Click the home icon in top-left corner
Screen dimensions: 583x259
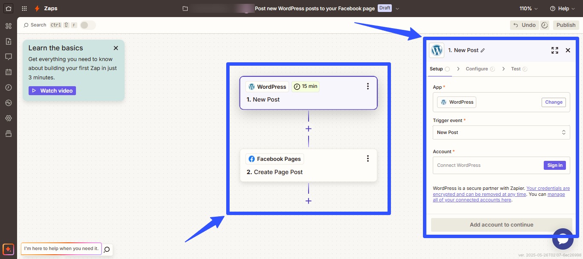(x=9, y=9)
